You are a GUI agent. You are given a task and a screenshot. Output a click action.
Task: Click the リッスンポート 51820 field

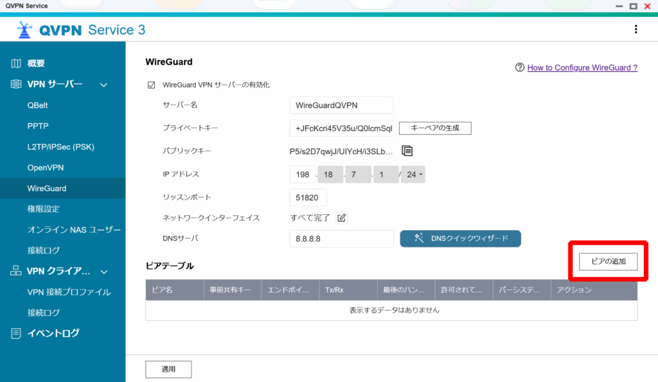(308, 197)
